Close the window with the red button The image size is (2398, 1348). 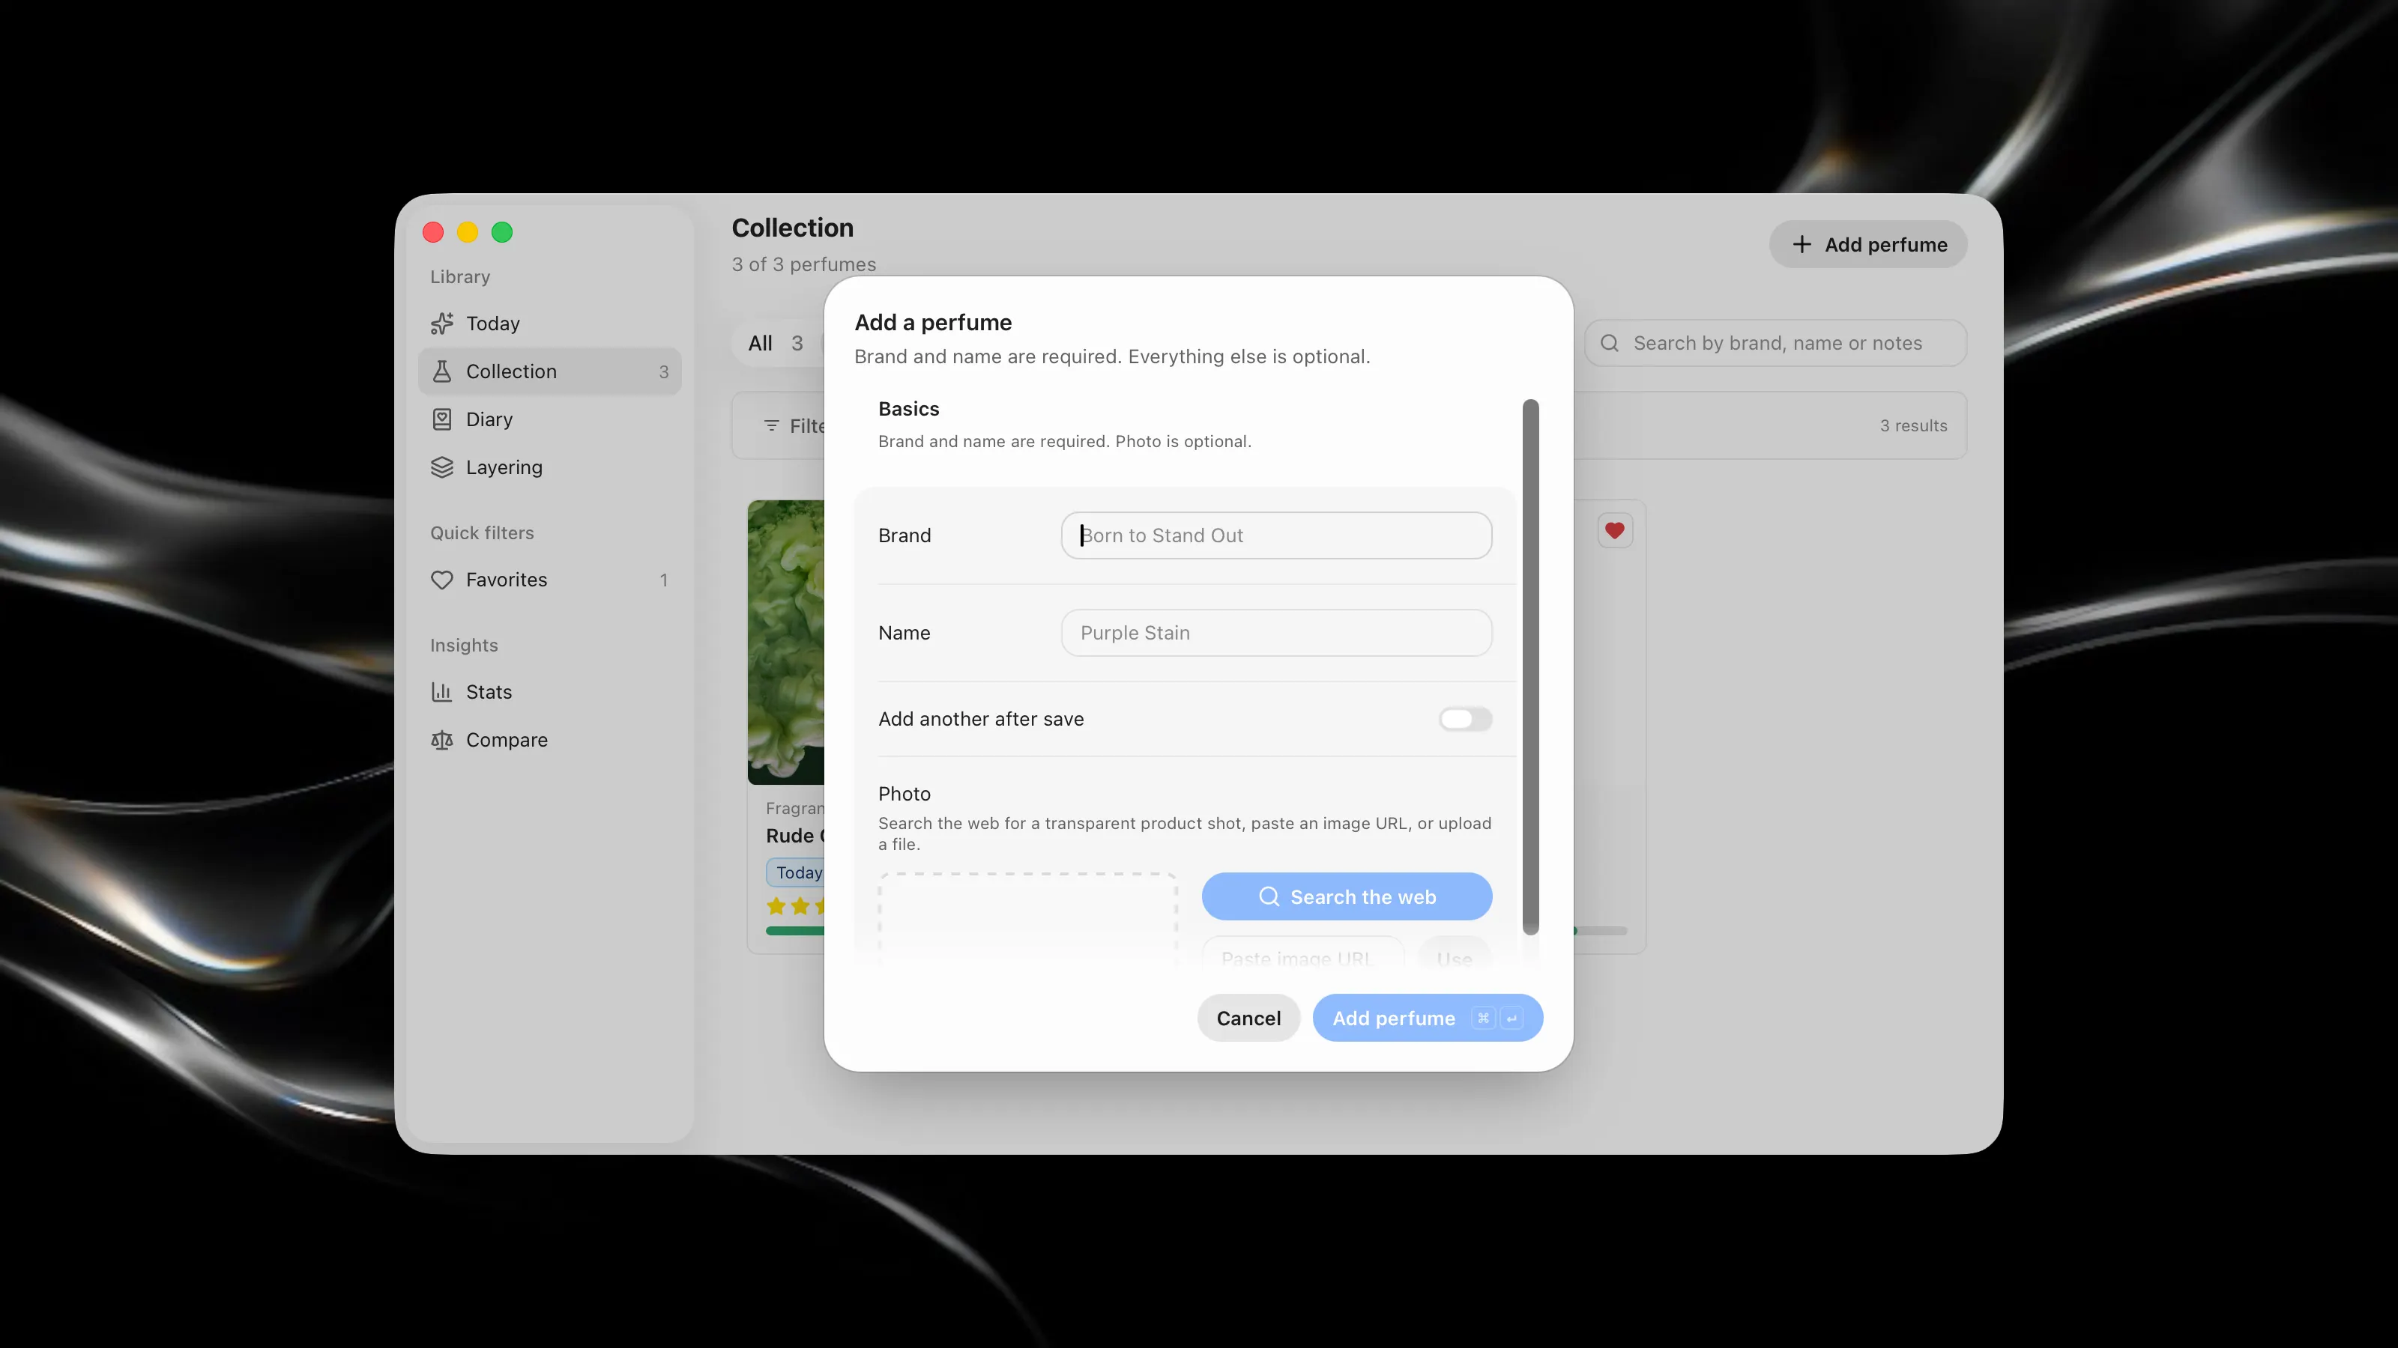pyautogui.click(x=433, y=233)
